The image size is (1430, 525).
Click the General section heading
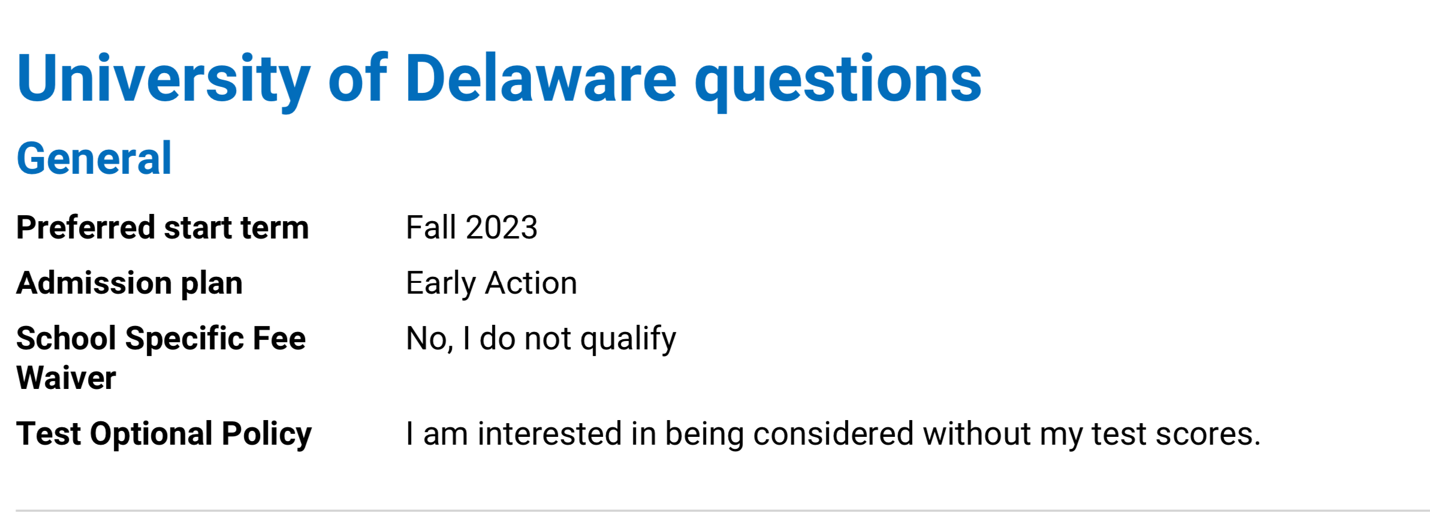click(x=94, y=159)
